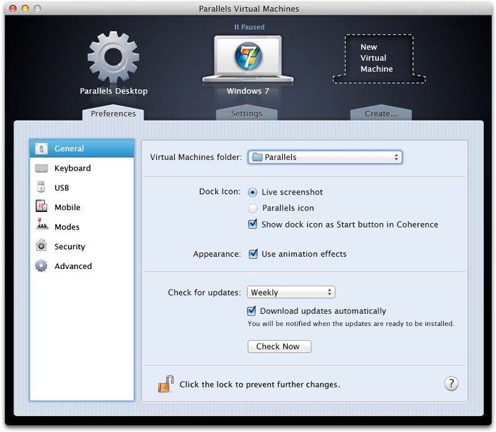Click the padlock to prevent changes

[x=165, y=384]
